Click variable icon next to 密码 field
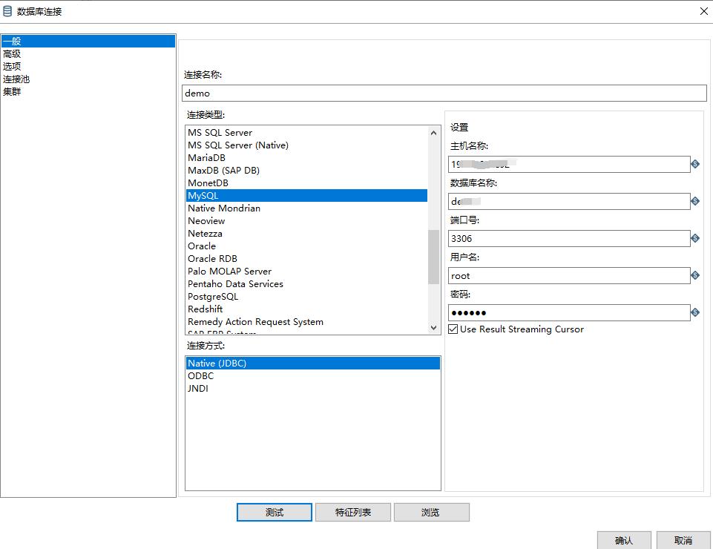Viewport: 713px width, 549px height. (x=695, y=312)
